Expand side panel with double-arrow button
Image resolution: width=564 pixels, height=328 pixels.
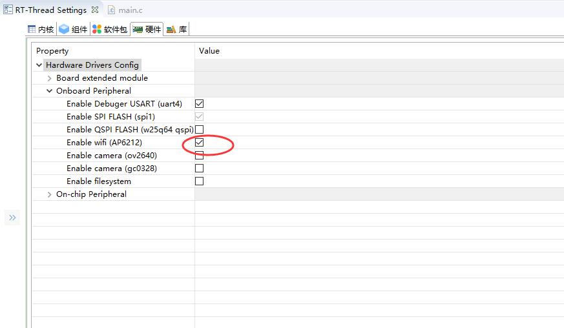point(12,218)
